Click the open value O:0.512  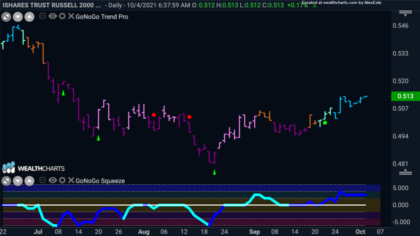(x=203, y=5)
